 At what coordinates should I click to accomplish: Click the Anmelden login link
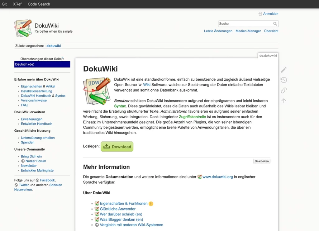[271, 14]
